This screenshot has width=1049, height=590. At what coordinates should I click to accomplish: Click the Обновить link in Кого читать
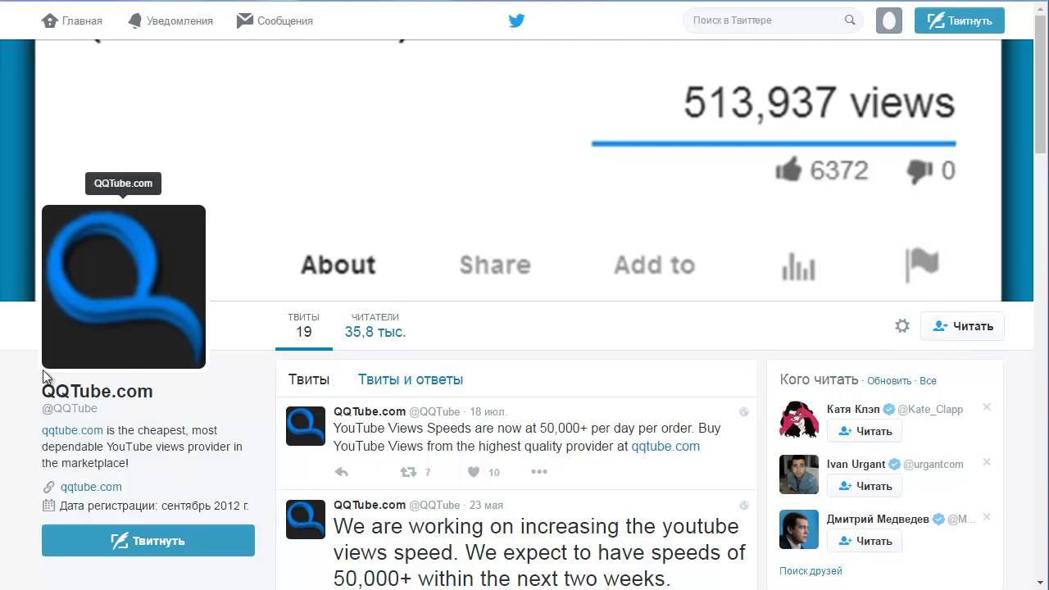tap(889, 381)
